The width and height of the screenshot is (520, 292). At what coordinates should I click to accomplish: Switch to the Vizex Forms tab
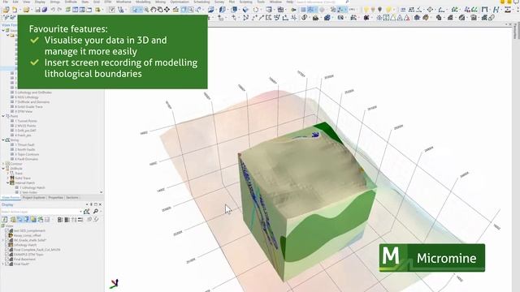pyautogui.click(x=11, y=198)
